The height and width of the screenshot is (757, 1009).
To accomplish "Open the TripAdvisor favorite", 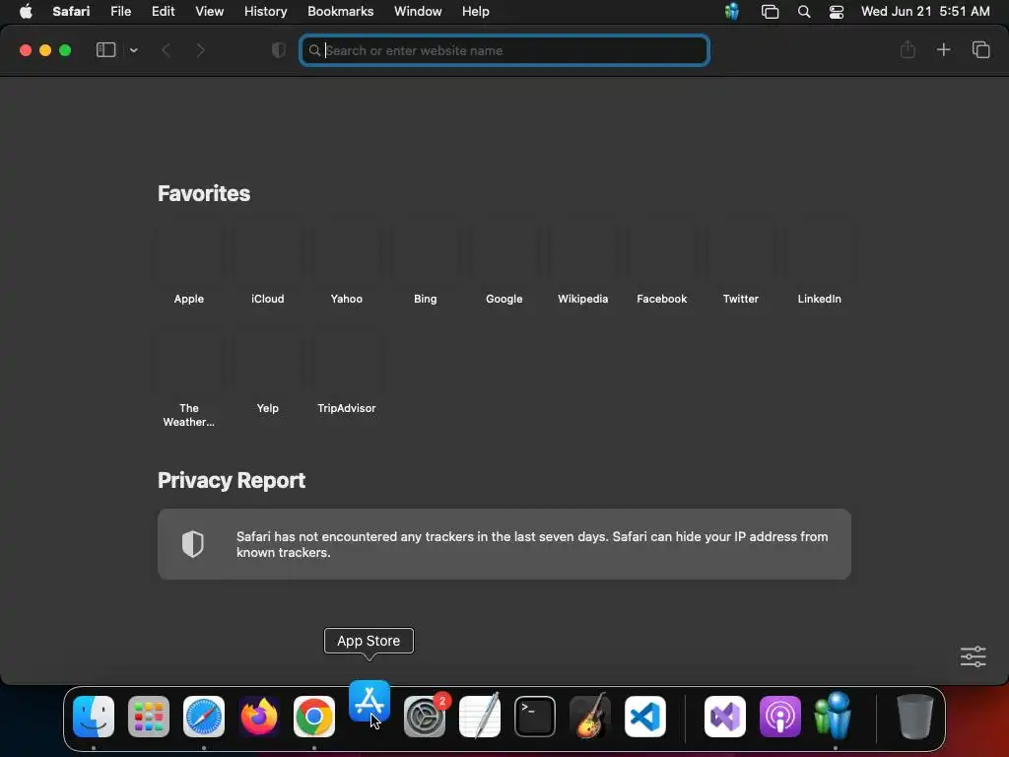I will [x=346, y=372].
